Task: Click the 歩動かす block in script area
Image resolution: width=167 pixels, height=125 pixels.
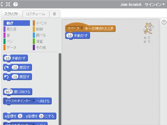Action: point(78,36)
